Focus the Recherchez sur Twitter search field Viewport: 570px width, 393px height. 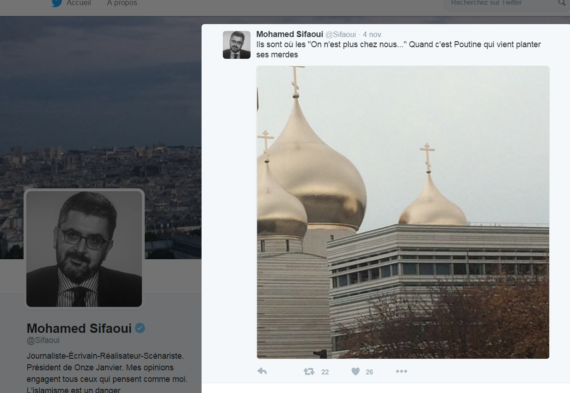click(x=499, y=3)
